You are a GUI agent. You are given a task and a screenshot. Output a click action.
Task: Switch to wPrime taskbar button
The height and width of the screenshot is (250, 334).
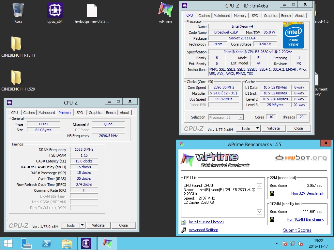pyautogui.click(x=107, y=243)
